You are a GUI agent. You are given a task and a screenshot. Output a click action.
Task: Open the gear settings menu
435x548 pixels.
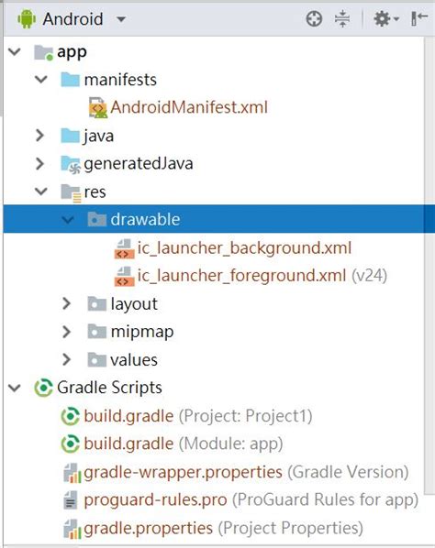pyautogui.click(x=385, y=19)
